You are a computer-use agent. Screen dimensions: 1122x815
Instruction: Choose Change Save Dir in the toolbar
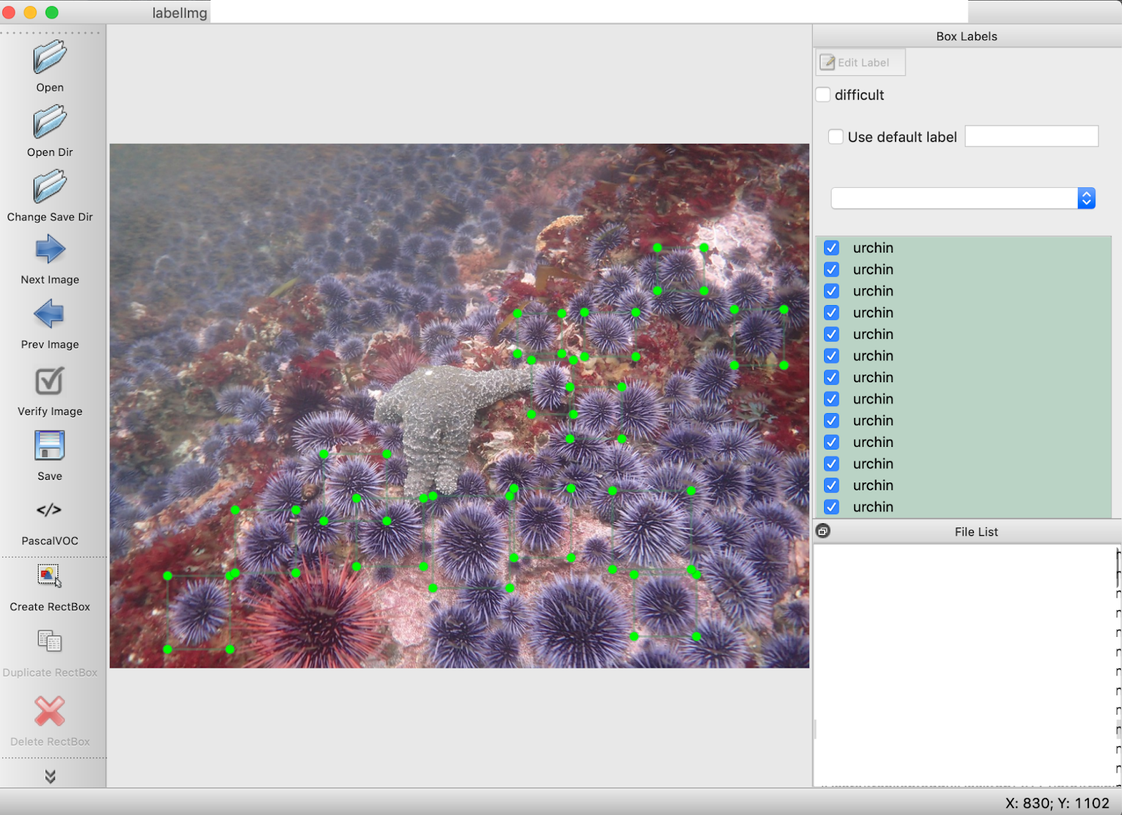(x=50, y=187)
